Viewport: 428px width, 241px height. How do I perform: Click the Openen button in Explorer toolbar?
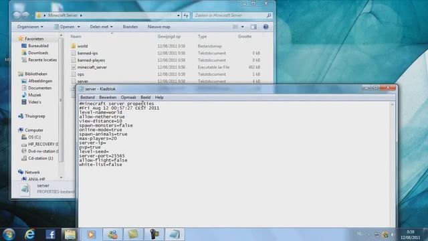[64, 27]
